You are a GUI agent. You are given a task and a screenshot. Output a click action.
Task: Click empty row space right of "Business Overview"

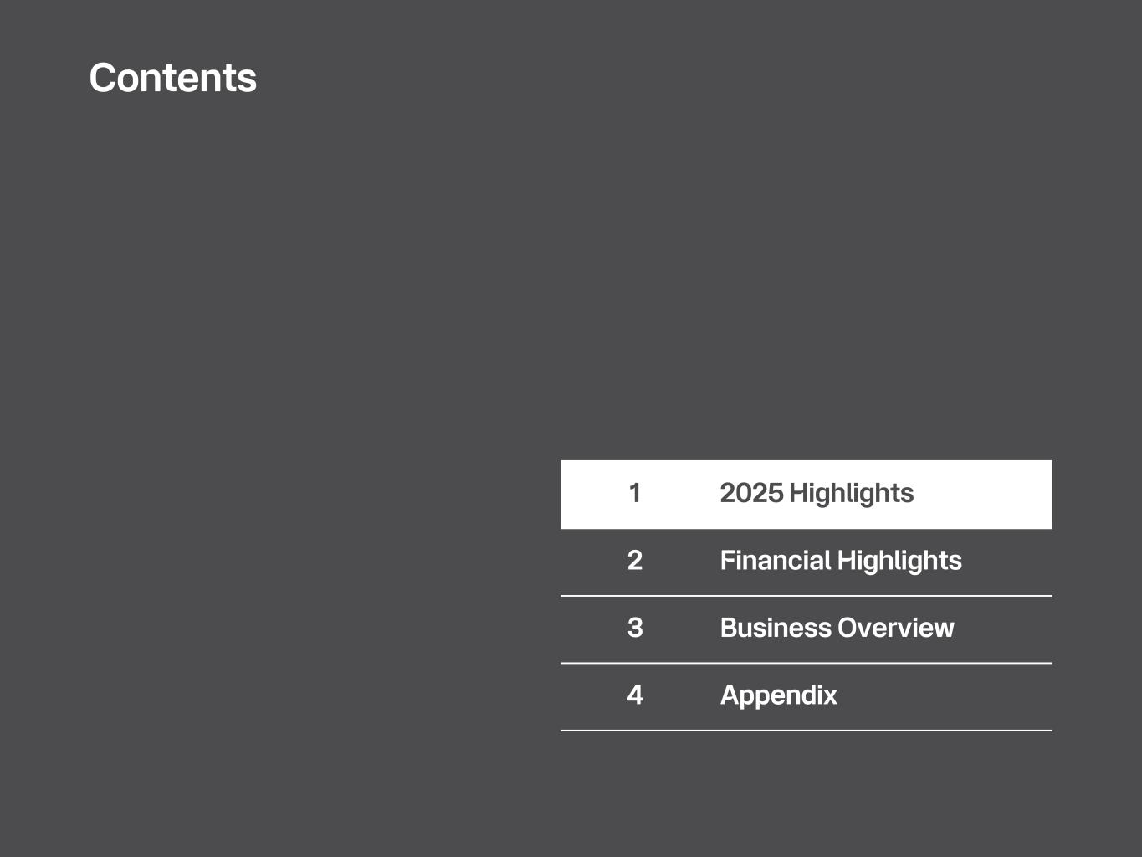pos(1004,628)
